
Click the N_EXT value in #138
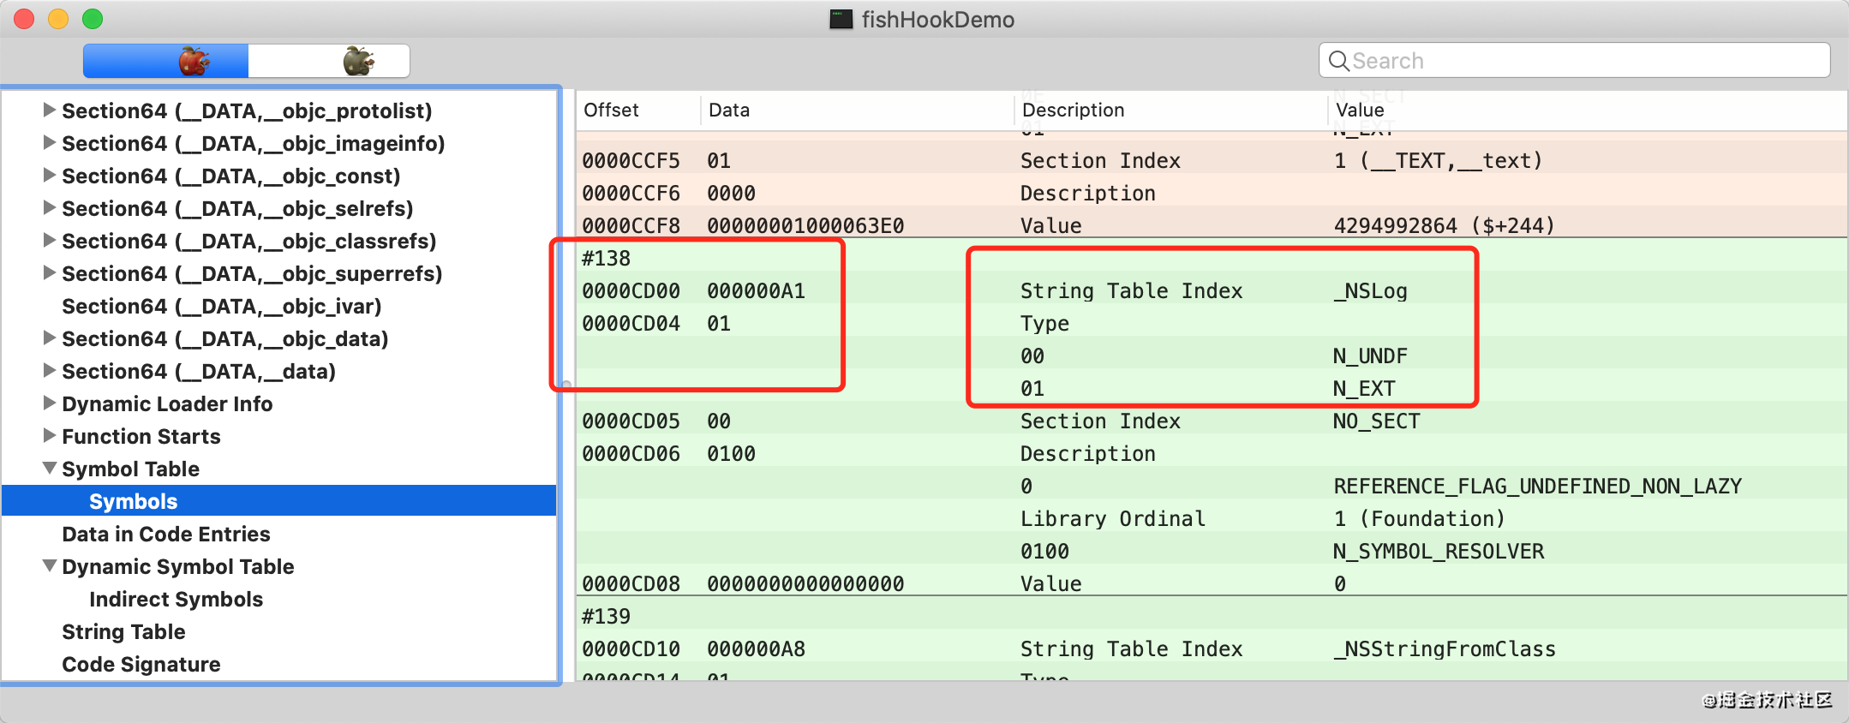pyautogui.click(x=1364, y=389)
